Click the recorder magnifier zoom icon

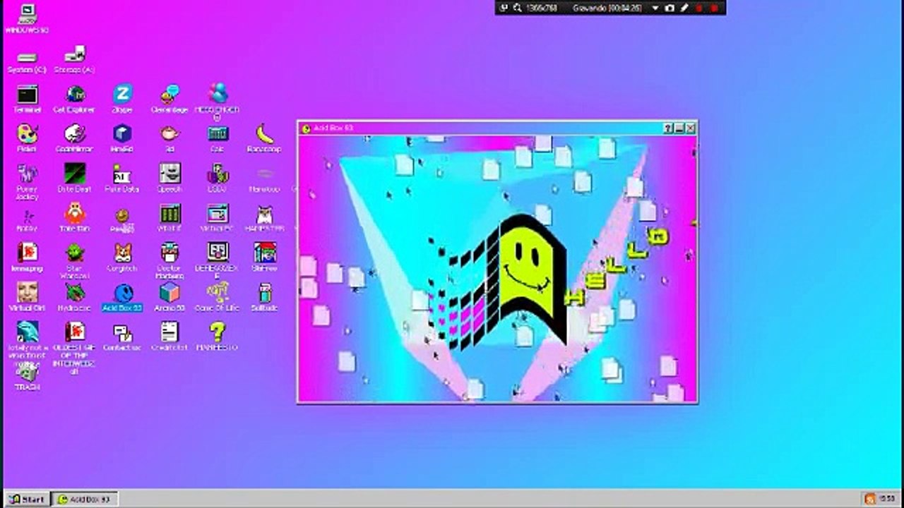518,8
